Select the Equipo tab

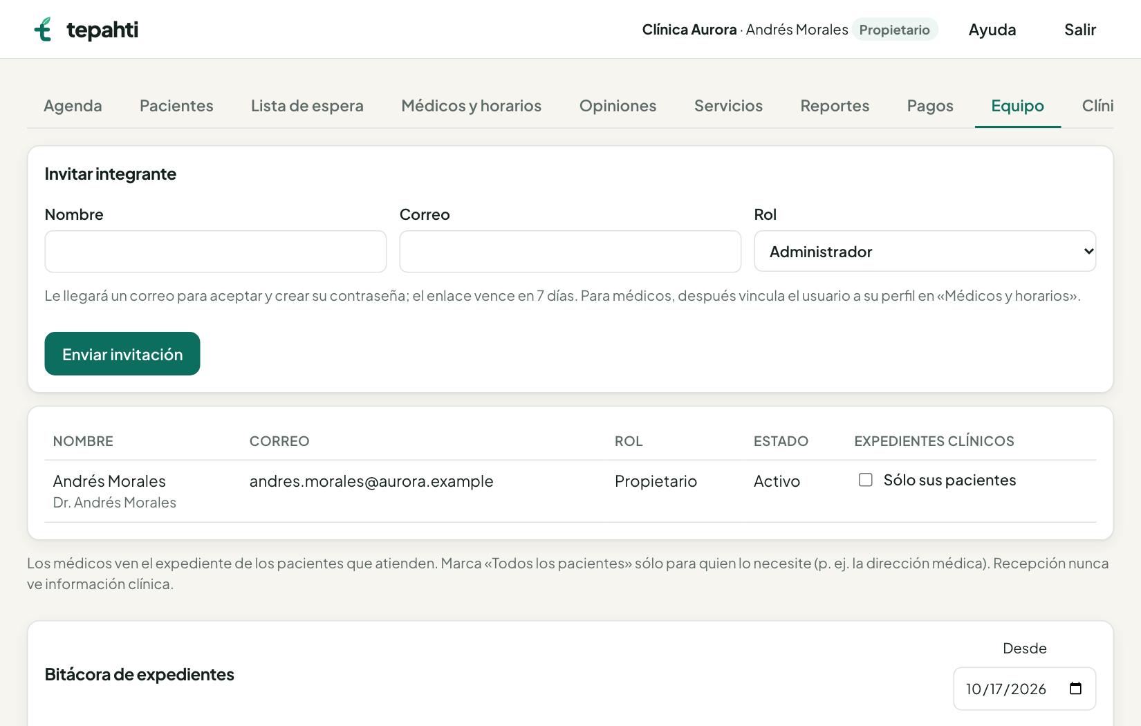(x=1017, y=106)
